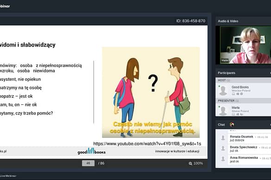Viewport: 271px width, 180px height.
Task: Click Anna Romanowska's chat avatar
Action: (x=223, y=159)
